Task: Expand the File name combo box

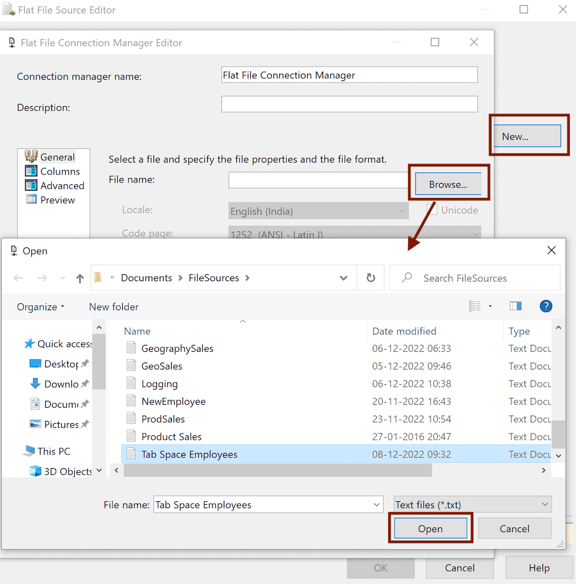Action: point(376,505)
